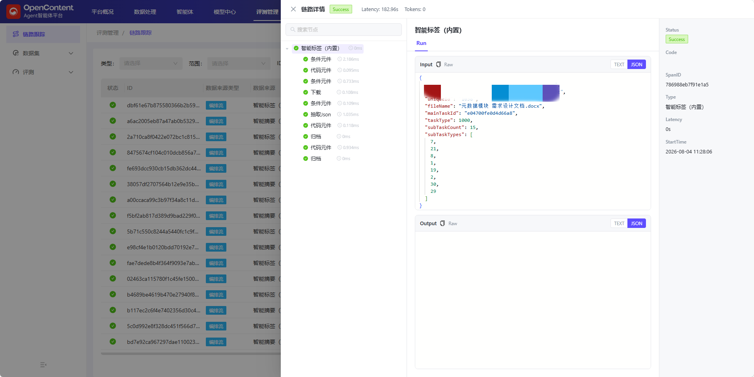Copy Input content using the copy icon
Viewport: 754px width, 377px height.
[439, 64]
